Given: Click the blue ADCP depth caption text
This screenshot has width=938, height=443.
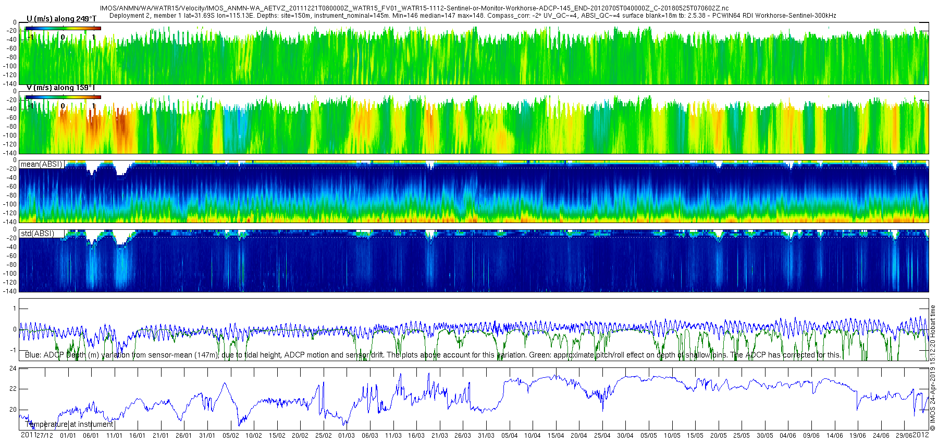Looking at the screenshot, I should [433, 355].
